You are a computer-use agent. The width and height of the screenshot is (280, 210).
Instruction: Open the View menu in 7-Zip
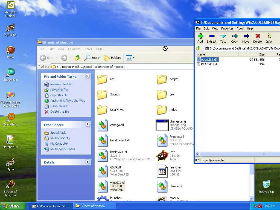pos(215,28)
